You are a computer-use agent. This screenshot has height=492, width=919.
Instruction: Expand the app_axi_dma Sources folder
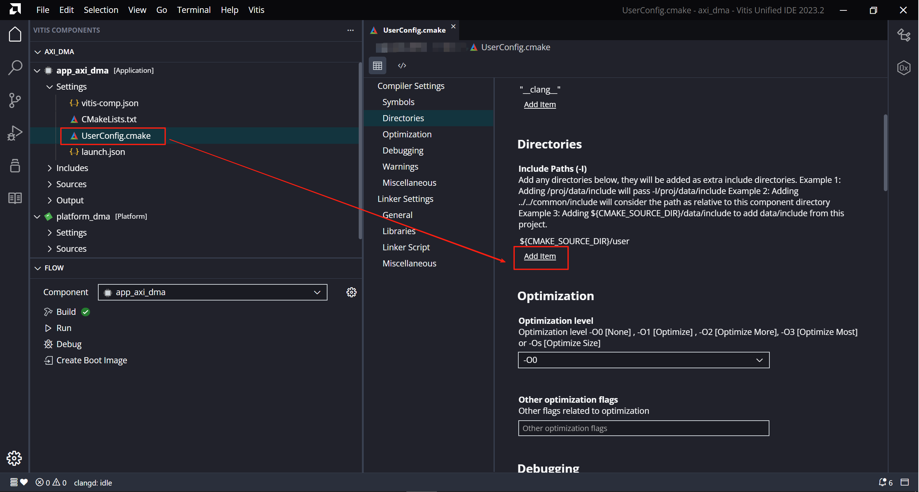50,184
